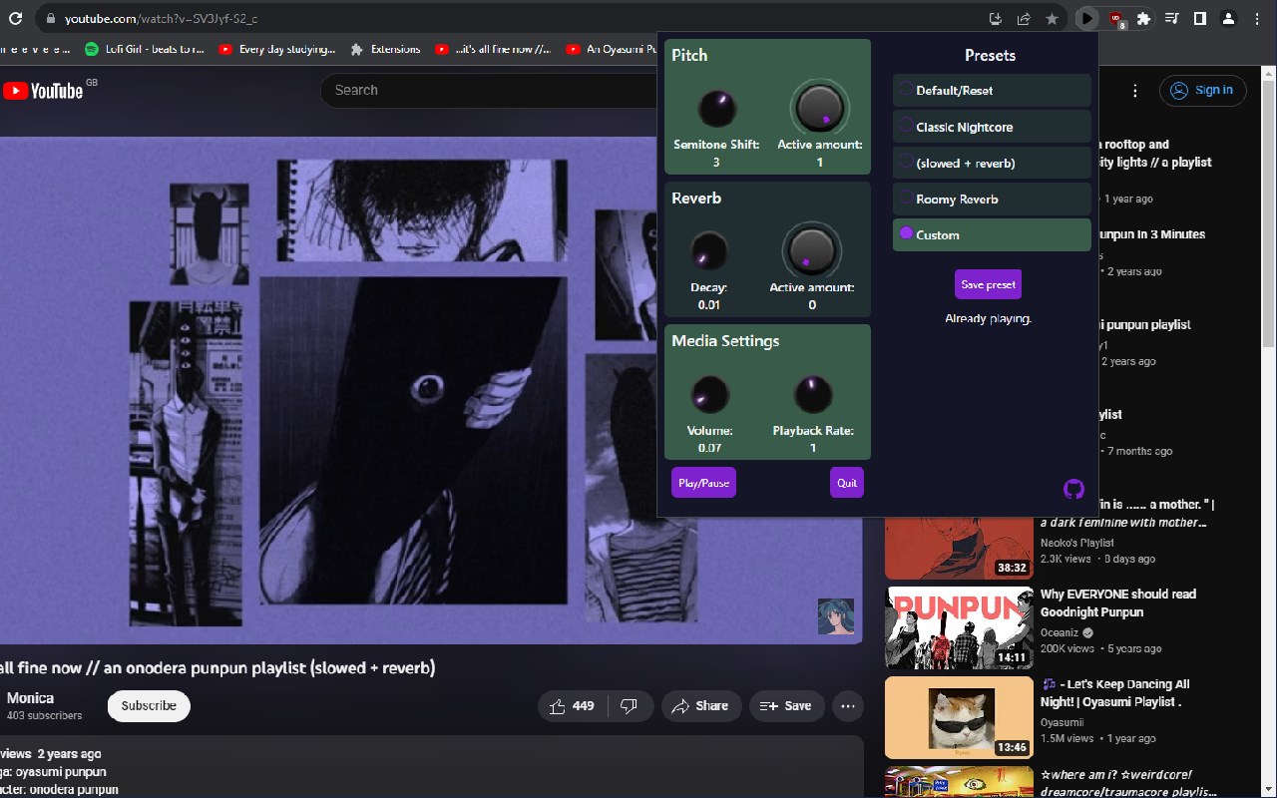Select the Roomy Reverb preset
This screenshot has height=798, width=1277.
coord(992,199)
